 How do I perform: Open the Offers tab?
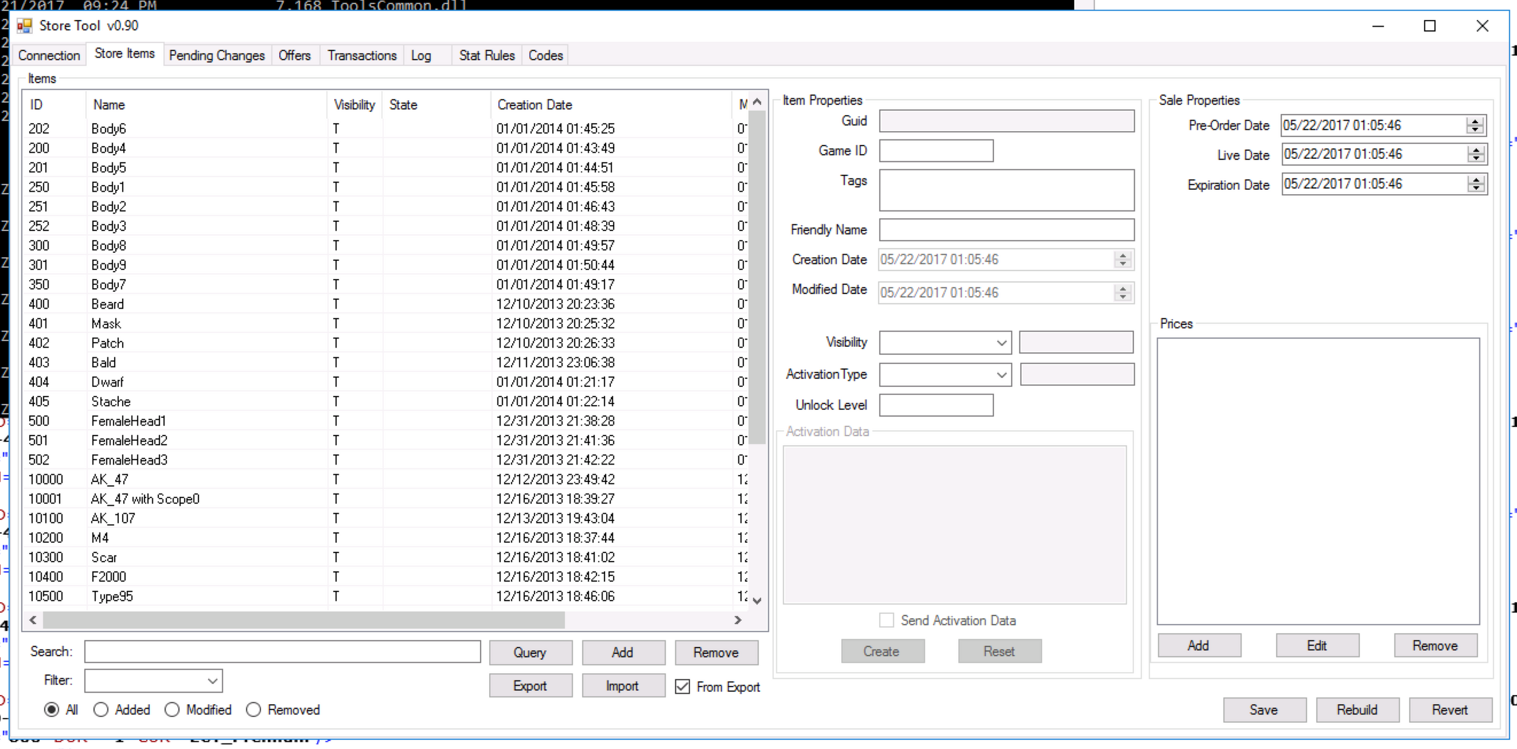(x=294, y=55)
